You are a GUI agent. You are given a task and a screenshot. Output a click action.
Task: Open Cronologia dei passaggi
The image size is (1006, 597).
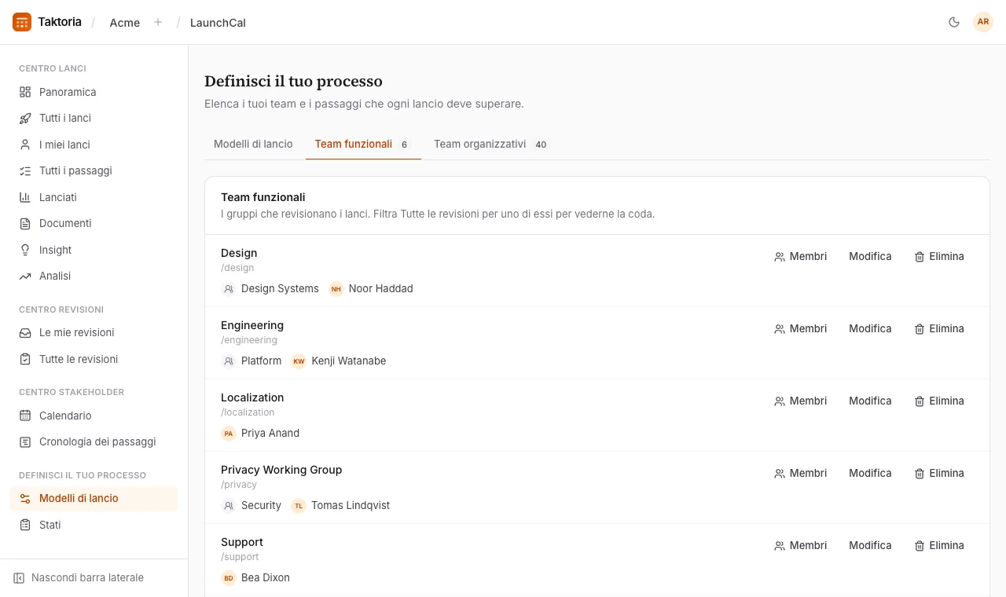tap(94, 441)
